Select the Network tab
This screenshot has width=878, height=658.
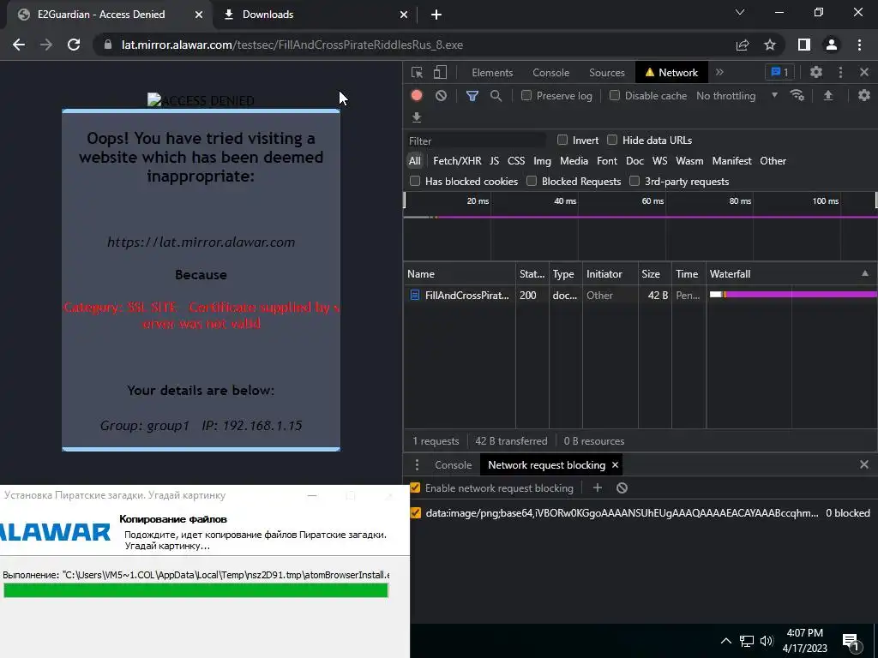point(671,73)
